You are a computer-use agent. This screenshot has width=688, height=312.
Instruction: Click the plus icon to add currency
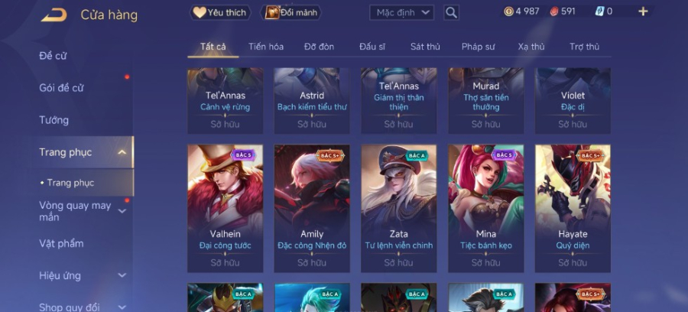point(643,11)
